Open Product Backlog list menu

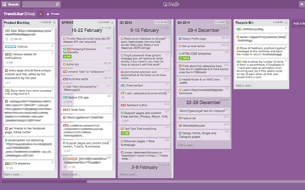[54, 22]
